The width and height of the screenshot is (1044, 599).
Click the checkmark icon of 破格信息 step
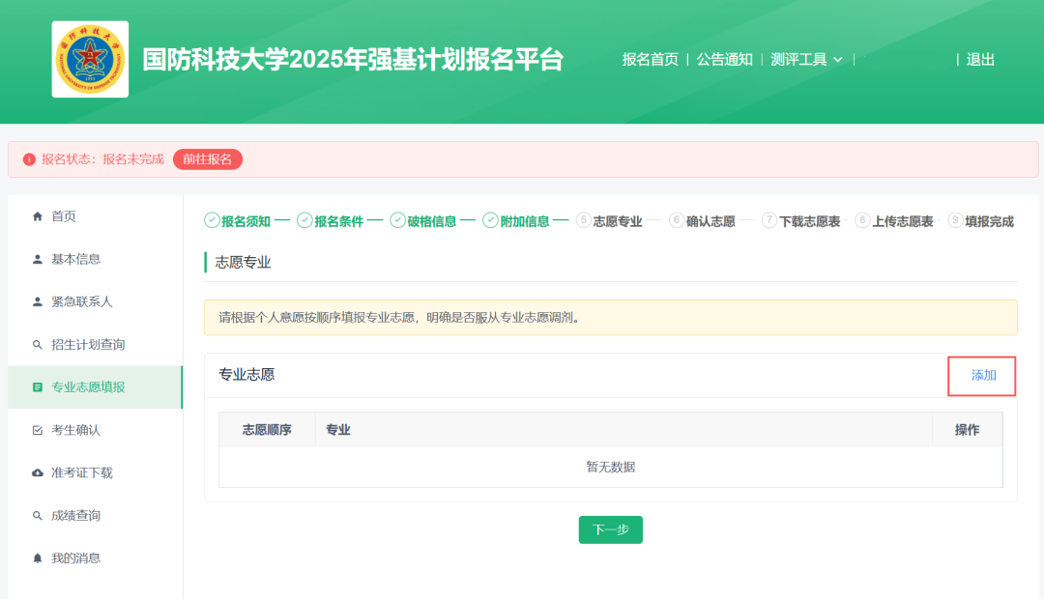[397, 220]
